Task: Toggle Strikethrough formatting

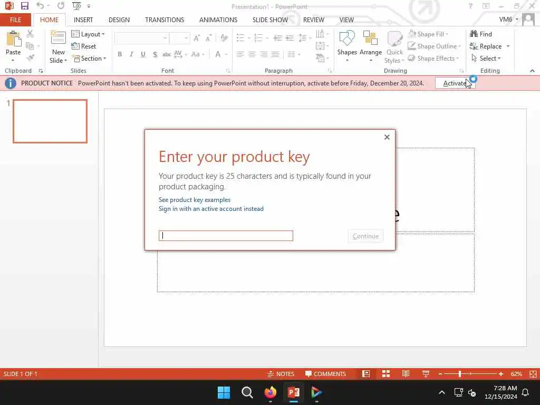Action: (166, 54)
